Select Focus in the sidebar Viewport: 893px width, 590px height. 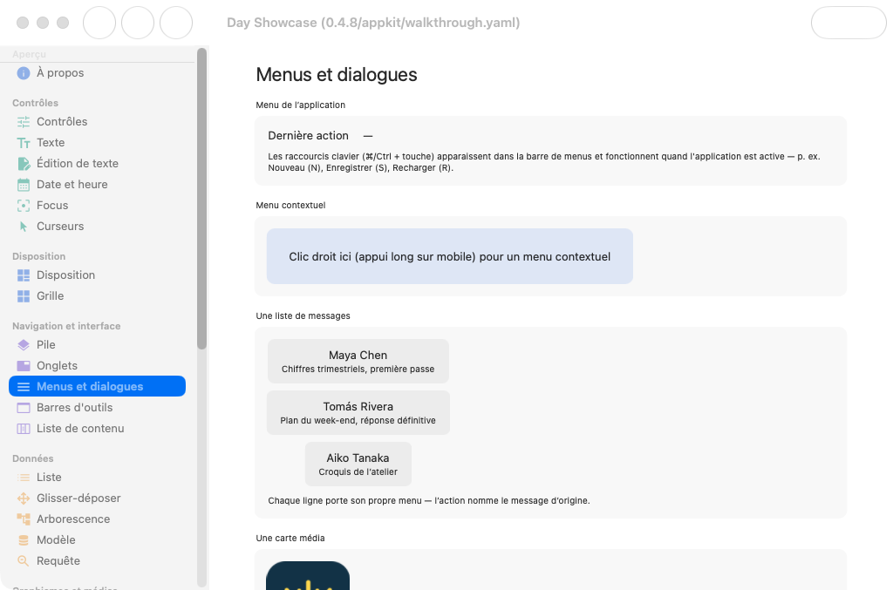point(98,206)
